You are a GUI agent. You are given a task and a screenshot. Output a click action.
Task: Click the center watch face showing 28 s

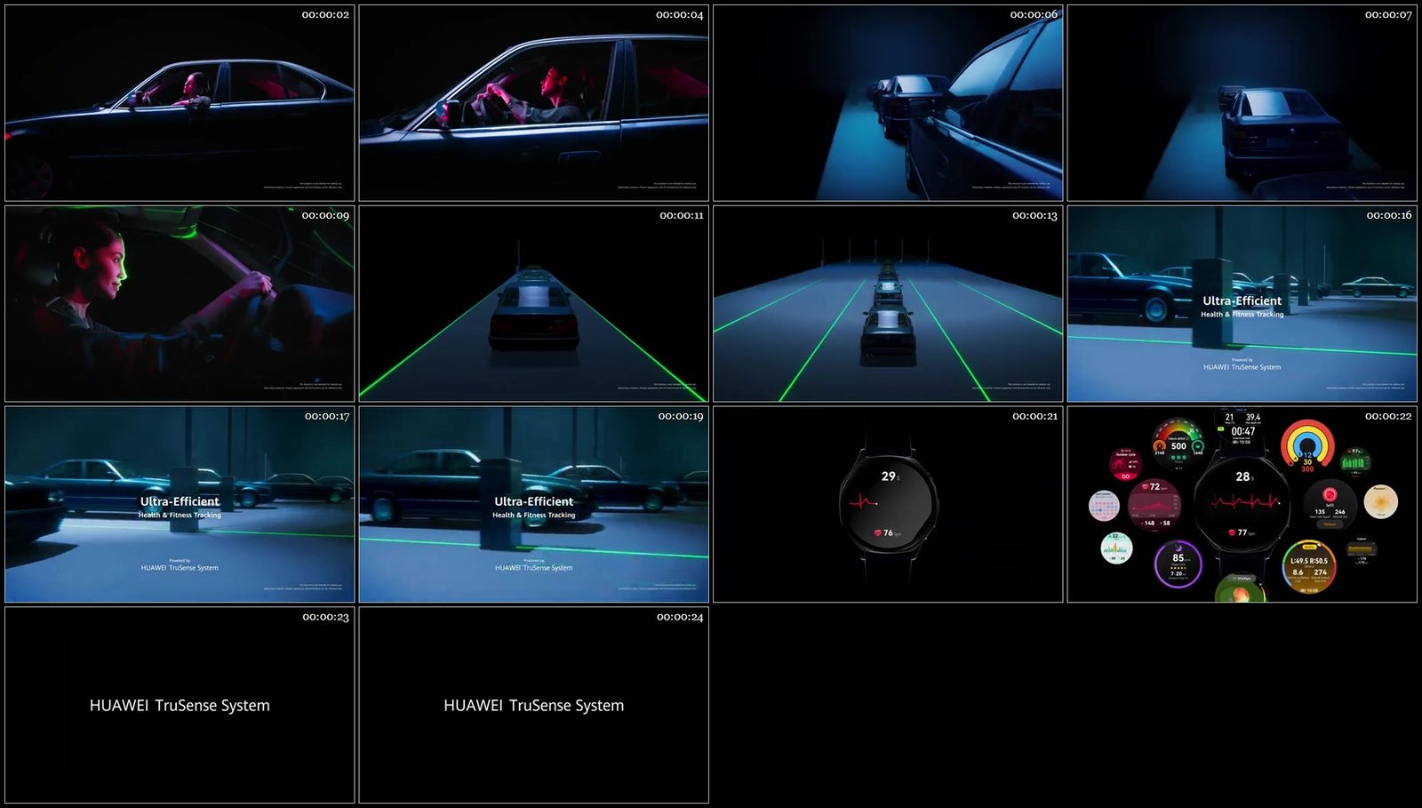tap(1242, 504)
